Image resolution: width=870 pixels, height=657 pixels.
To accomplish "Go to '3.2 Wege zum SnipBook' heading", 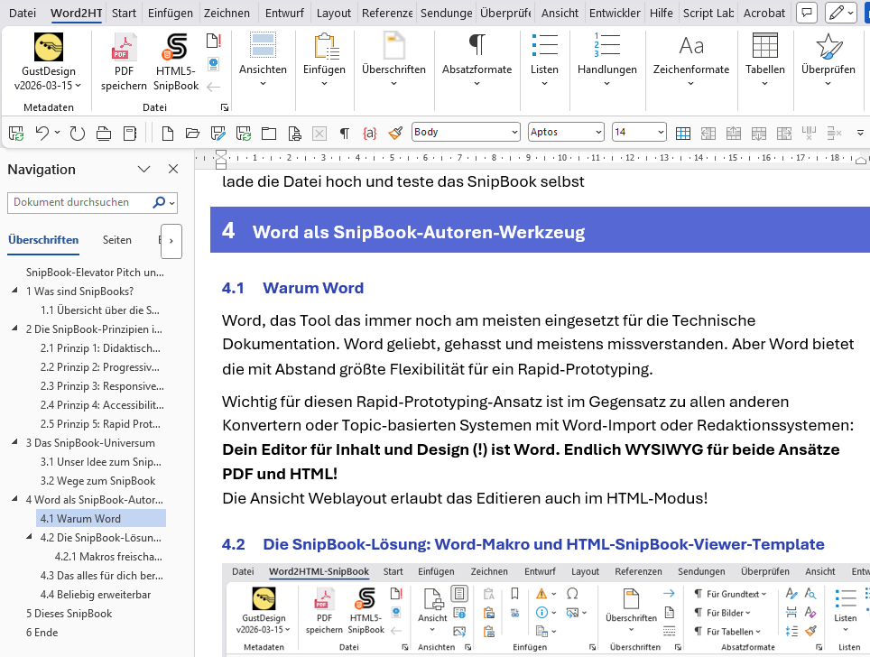I will click(x=97, y=481).
